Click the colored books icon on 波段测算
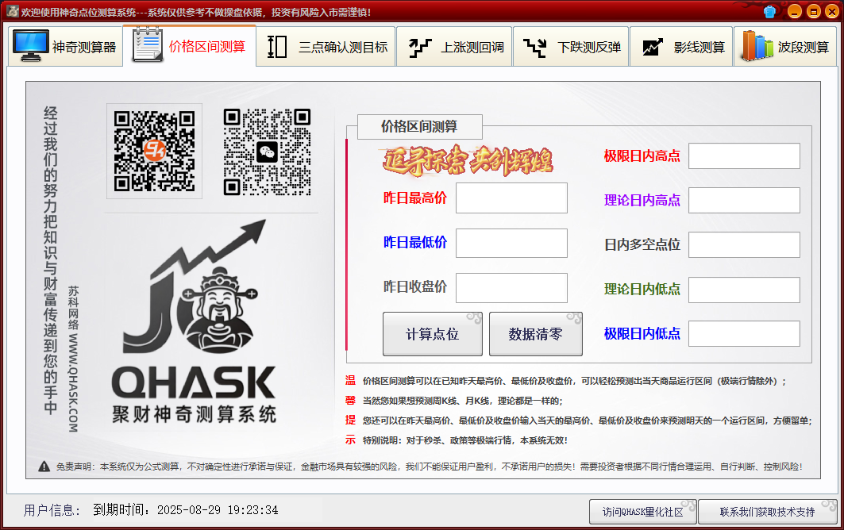 pyautogui.click(x=757, y=45)
